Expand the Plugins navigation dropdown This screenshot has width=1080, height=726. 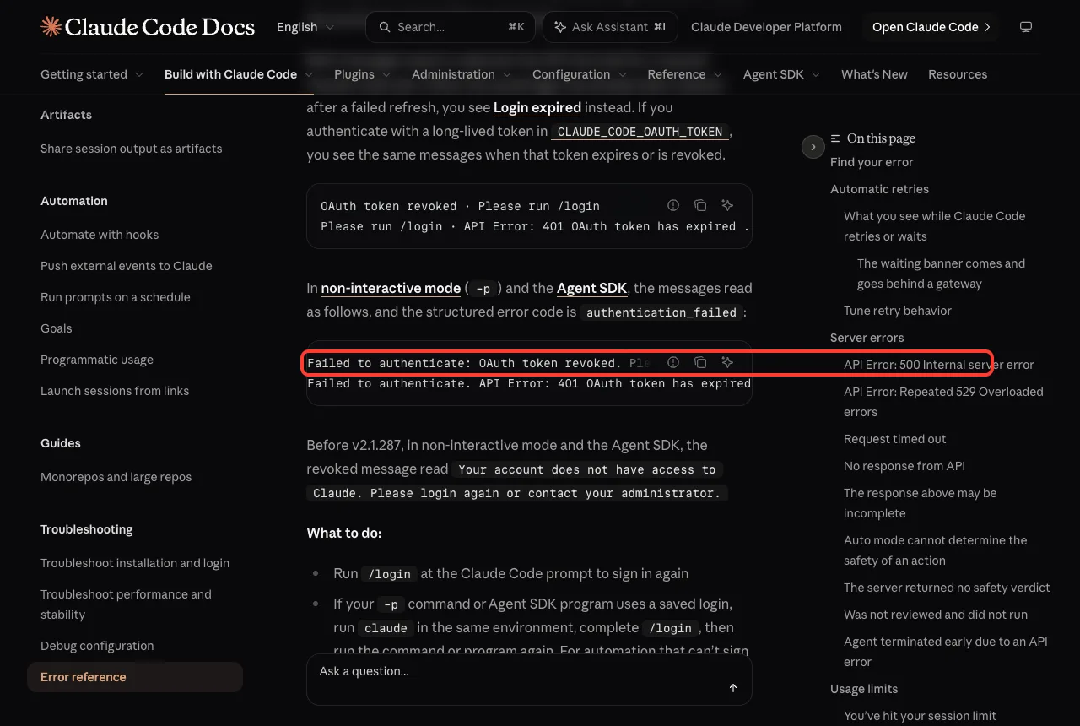(x=363, y=74)
